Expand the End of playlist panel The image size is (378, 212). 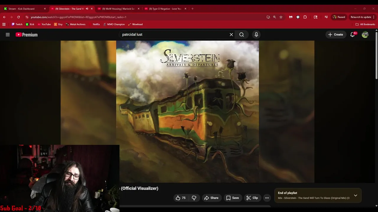[x=356, y=195]
